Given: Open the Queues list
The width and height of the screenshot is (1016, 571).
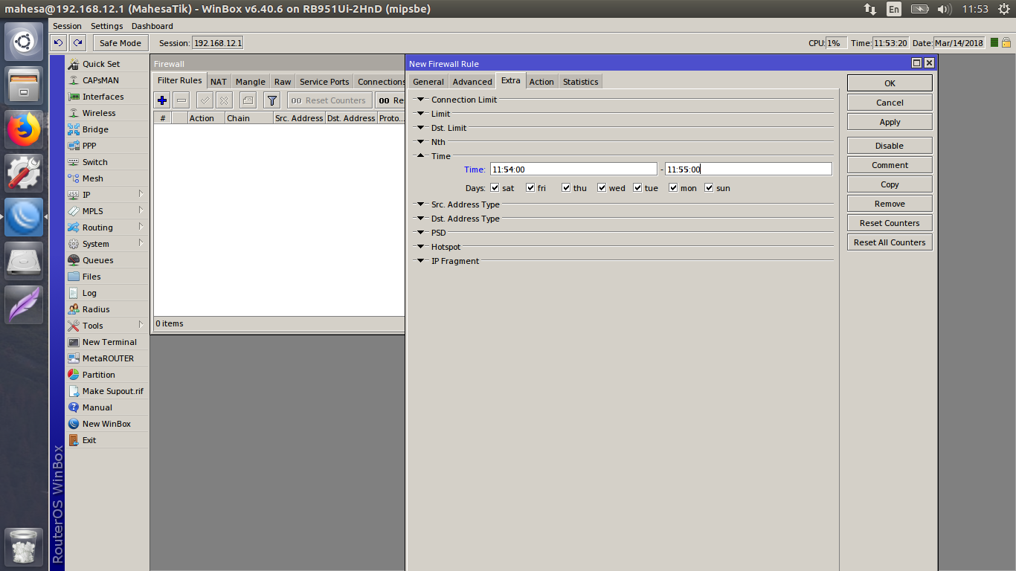Looking at the screenshot, I should pyautogui.click(x=97, y=260).
